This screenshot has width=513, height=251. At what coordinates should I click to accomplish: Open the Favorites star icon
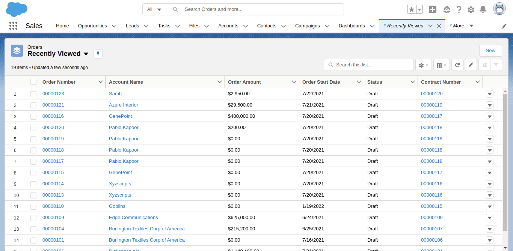412,9
